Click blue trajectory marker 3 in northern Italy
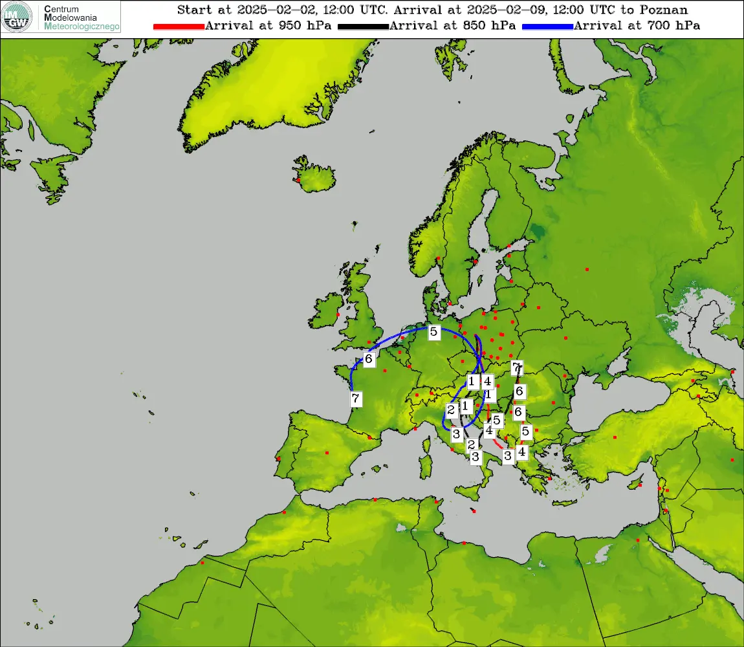The height and width of the screenshot is (647, 744). pyautogui.click(x=457, y=434)
